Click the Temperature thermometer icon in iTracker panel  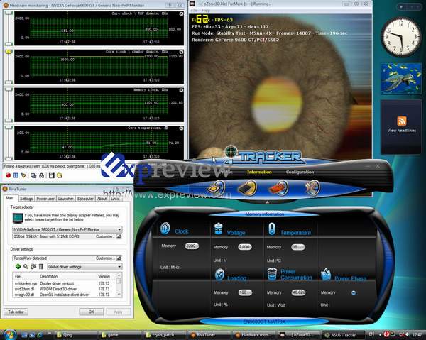[x=272, y=229]
